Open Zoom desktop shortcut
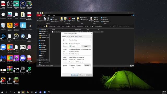Screen dimensions: 167x94 tap(3, 48)
